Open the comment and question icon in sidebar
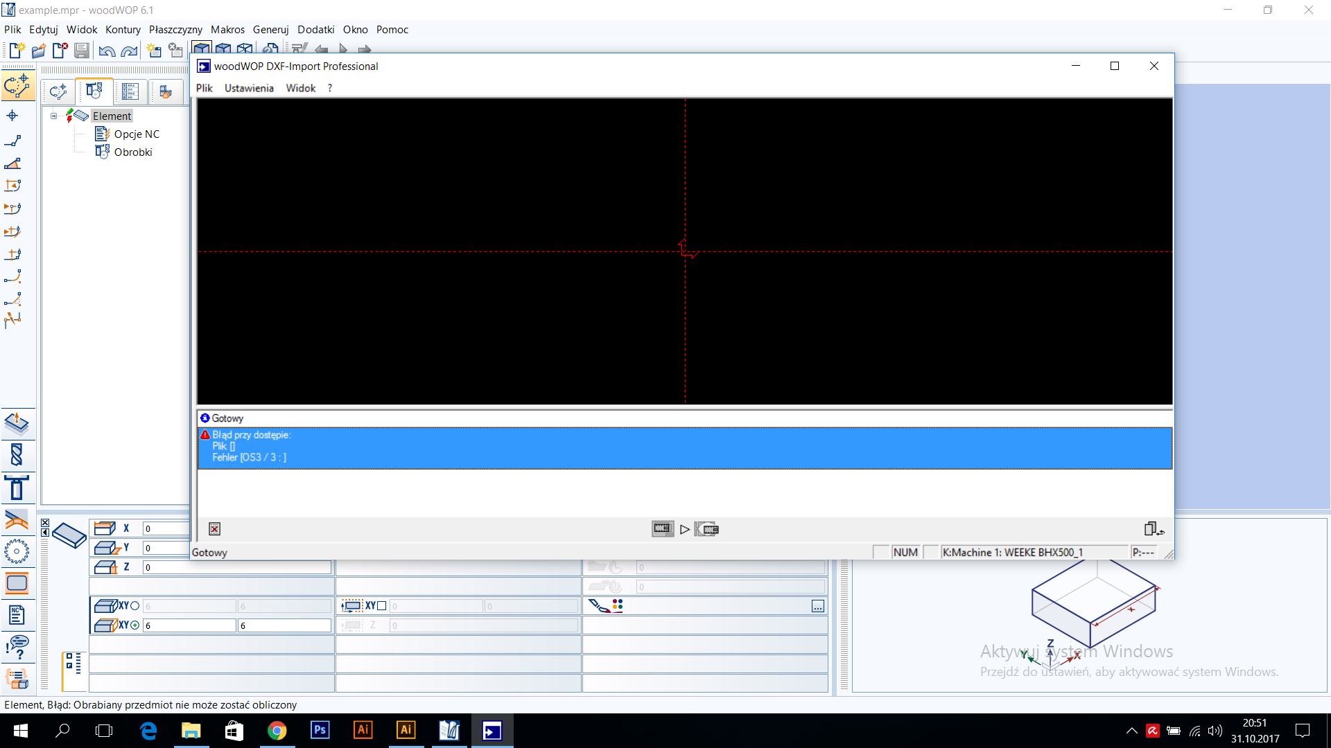Screen dimensions: 1331x748 click(17, 647)
